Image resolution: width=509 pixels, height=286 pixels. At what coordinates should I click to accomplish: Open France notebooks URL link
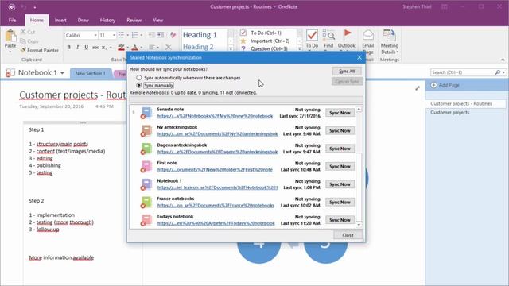(x=216, y=206)
